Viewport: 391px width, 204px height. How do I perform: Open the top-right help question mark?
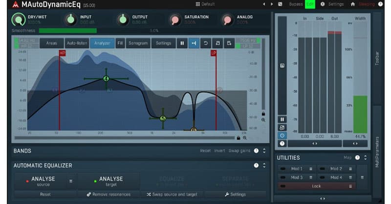[380, 4]
